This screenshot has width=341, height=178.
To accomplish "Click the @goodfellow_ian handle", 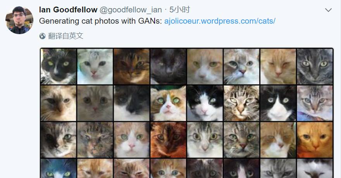I will tap(131, 10).
